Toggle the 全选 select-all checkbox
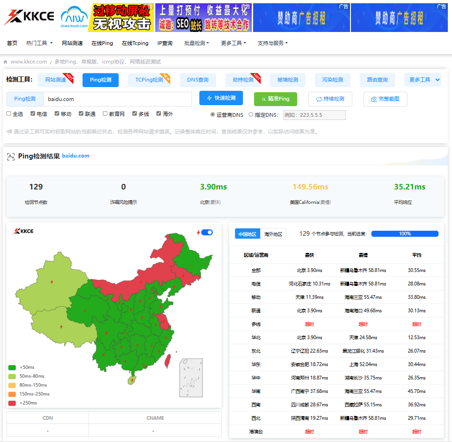Viewport: 452px width, 442px height. click(9, 114)
